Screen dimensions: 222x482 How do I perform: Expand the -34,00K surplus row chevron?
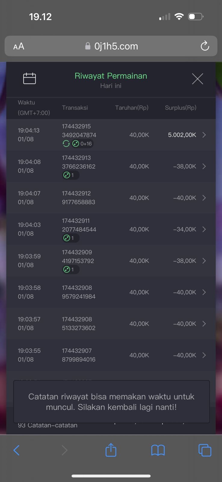[x=204, y=229]
